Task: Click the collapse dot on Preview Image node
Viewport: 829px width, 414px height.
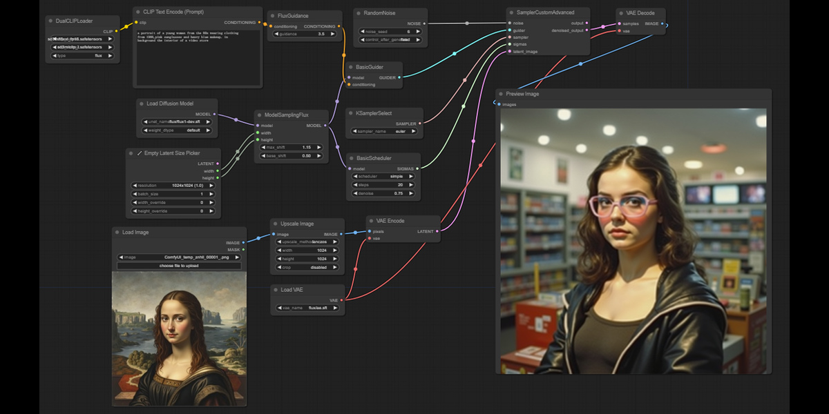Action: click(x=500, y=94)
